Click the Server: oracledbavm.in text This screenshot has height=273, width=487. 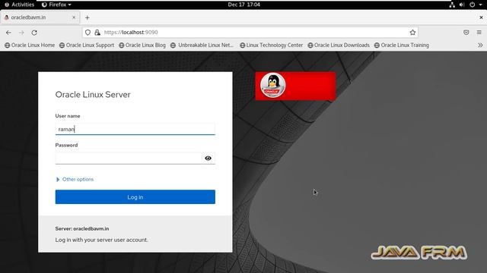pyautogui.click(x=82, y=229)
